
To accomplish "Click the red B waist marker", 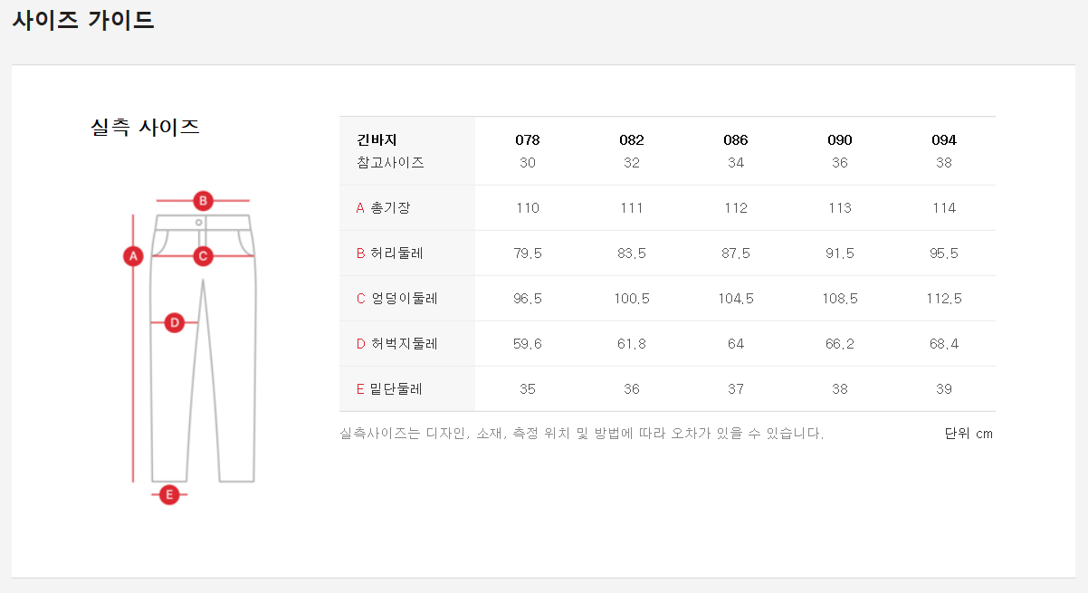I will point(204,200).
